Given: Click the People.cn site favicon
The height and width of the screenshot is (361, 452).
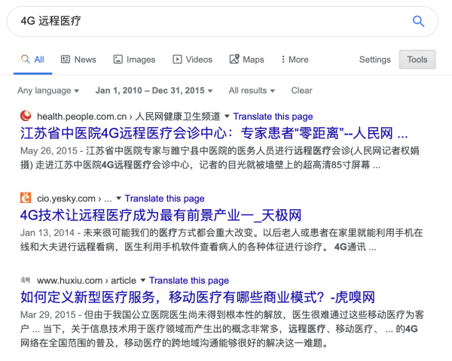Looking at the screenshot, I should click(26, 117).
